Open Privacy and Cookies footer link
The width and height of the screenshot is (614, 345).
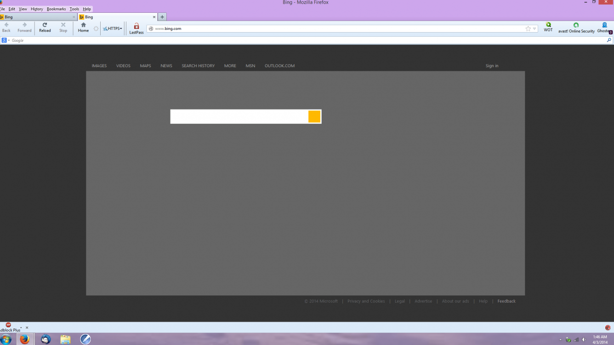[x=366, y=301]
